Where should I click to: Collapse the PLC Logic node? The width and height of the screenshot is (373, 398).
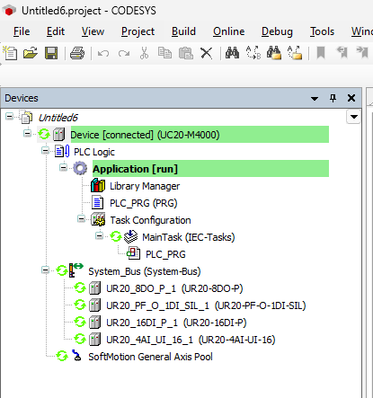tap(45, 151)
